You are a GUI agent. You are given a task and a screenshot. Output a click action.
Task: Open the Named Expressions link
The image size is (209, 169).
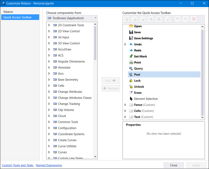click(x=49, y=165)
